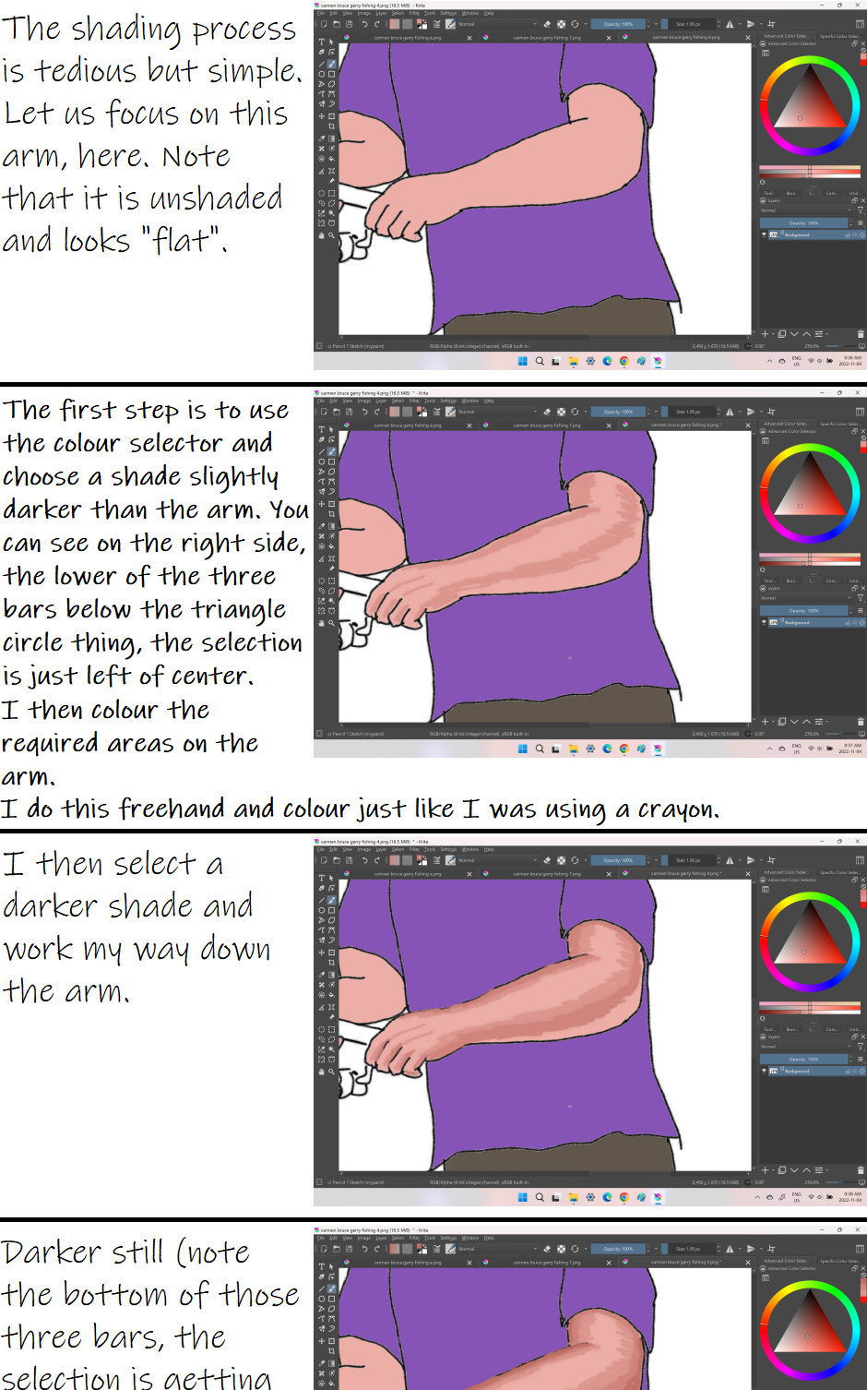
Task: Toggle horizontal mirror tool in the topmost toolbar
Action: [x=730, y=24]
